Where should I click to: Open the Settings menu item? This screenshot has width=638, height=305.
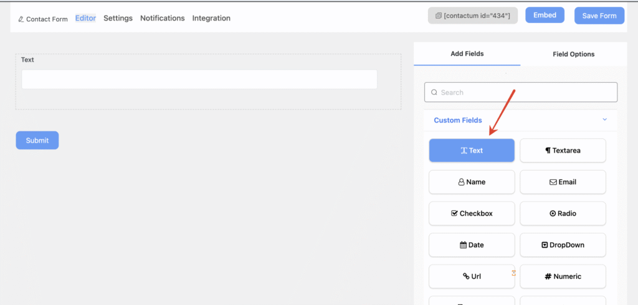point(118,18)
